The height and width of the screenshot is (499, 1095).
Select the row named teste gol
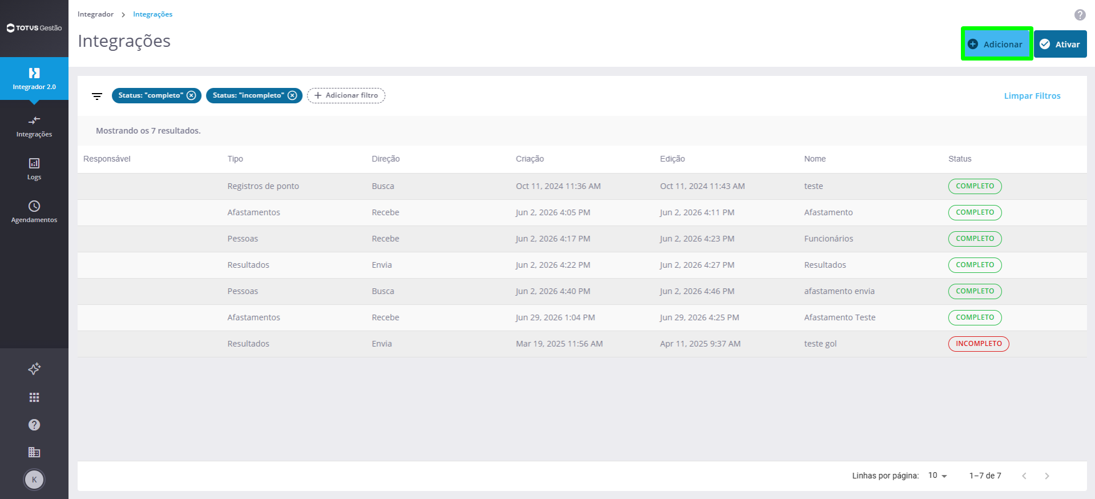pyautogui.click(x=582, y=344)
